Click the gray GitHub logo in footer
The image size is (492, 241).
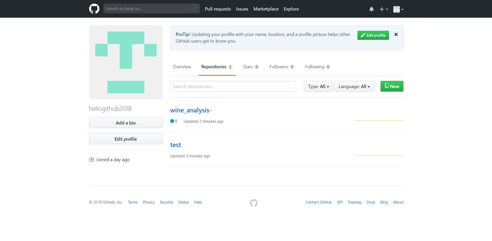[254, 203]
